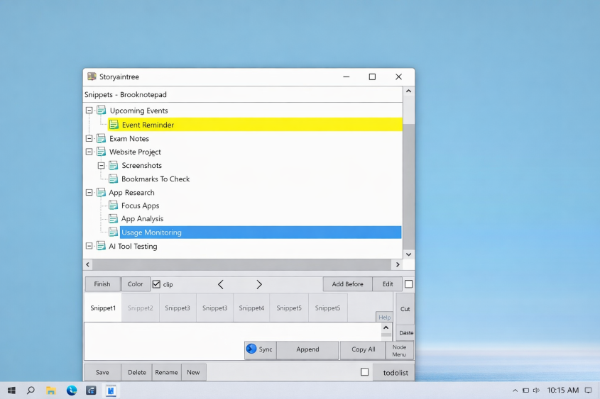
Task: Show hidden system tray icons
Action: pos(515,390)
